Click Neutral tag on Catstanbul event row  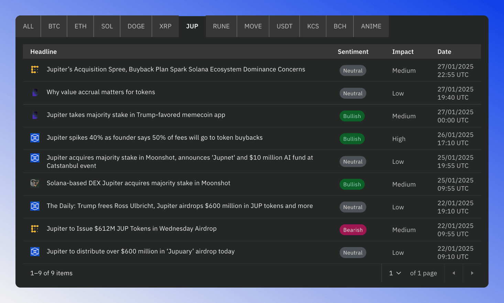(x=353, y=162)
